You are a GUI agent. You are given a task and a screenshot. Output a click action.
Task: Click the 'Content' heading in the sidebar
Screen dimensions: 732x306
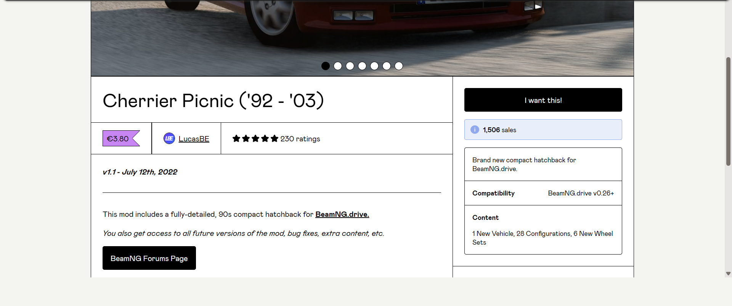pyautogui.click(x=485, y=218)
